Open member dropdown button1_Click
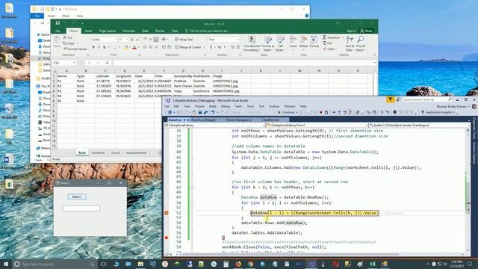The image size is (478, 269). (420, 125)
